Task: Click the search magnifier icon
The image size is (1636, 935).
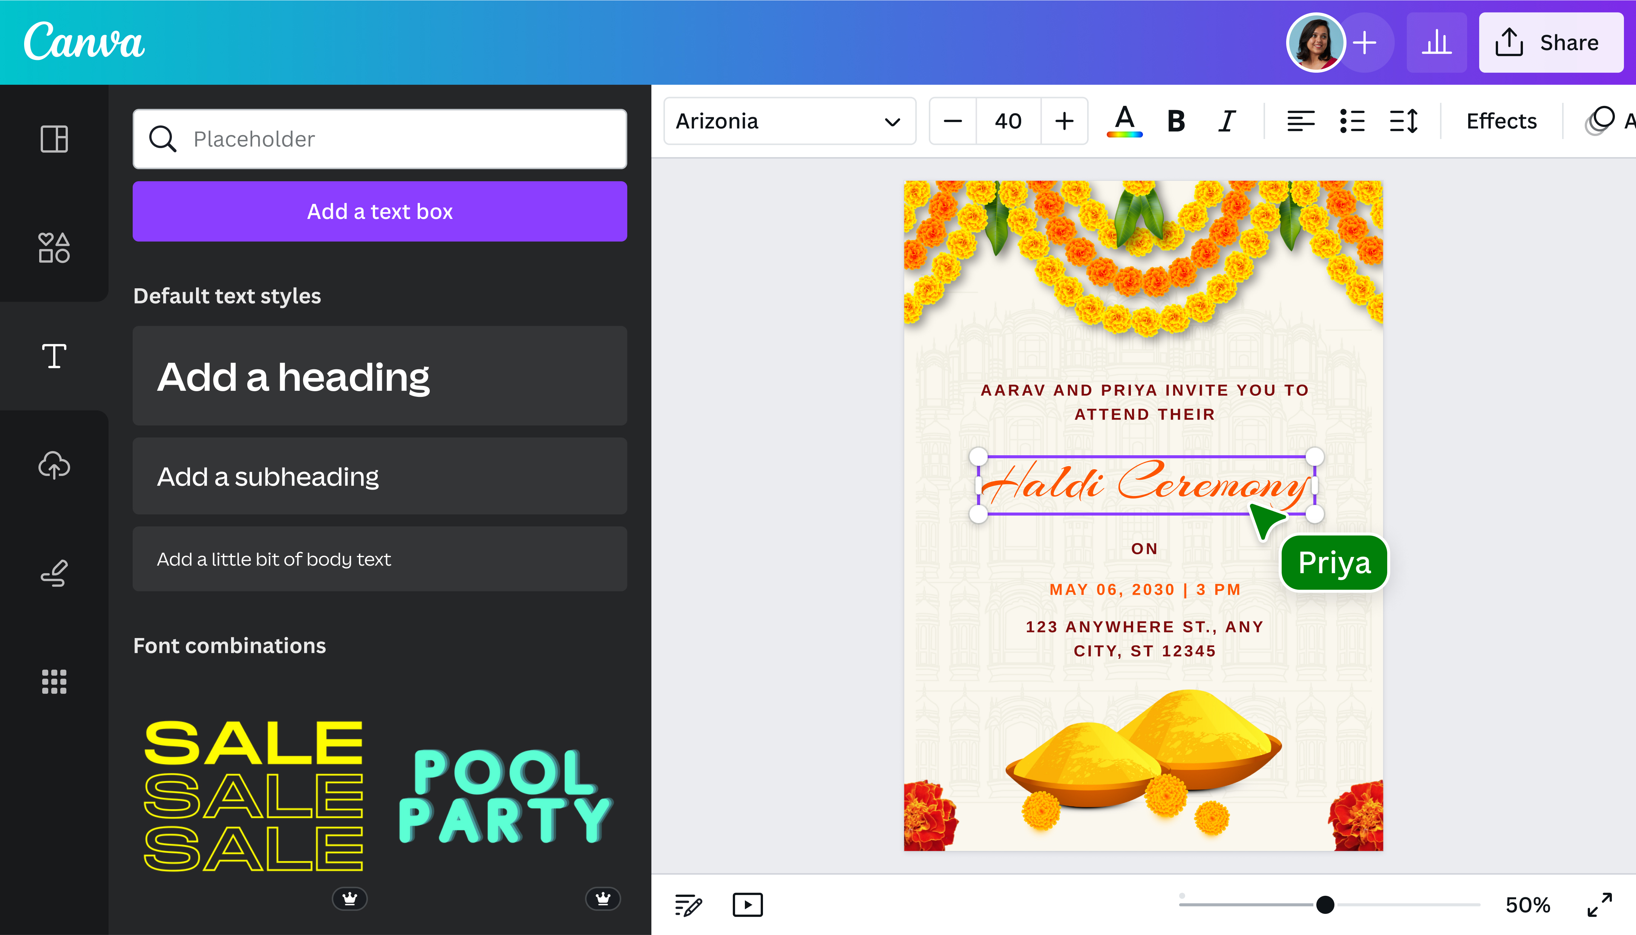Action: coord(162,139)
